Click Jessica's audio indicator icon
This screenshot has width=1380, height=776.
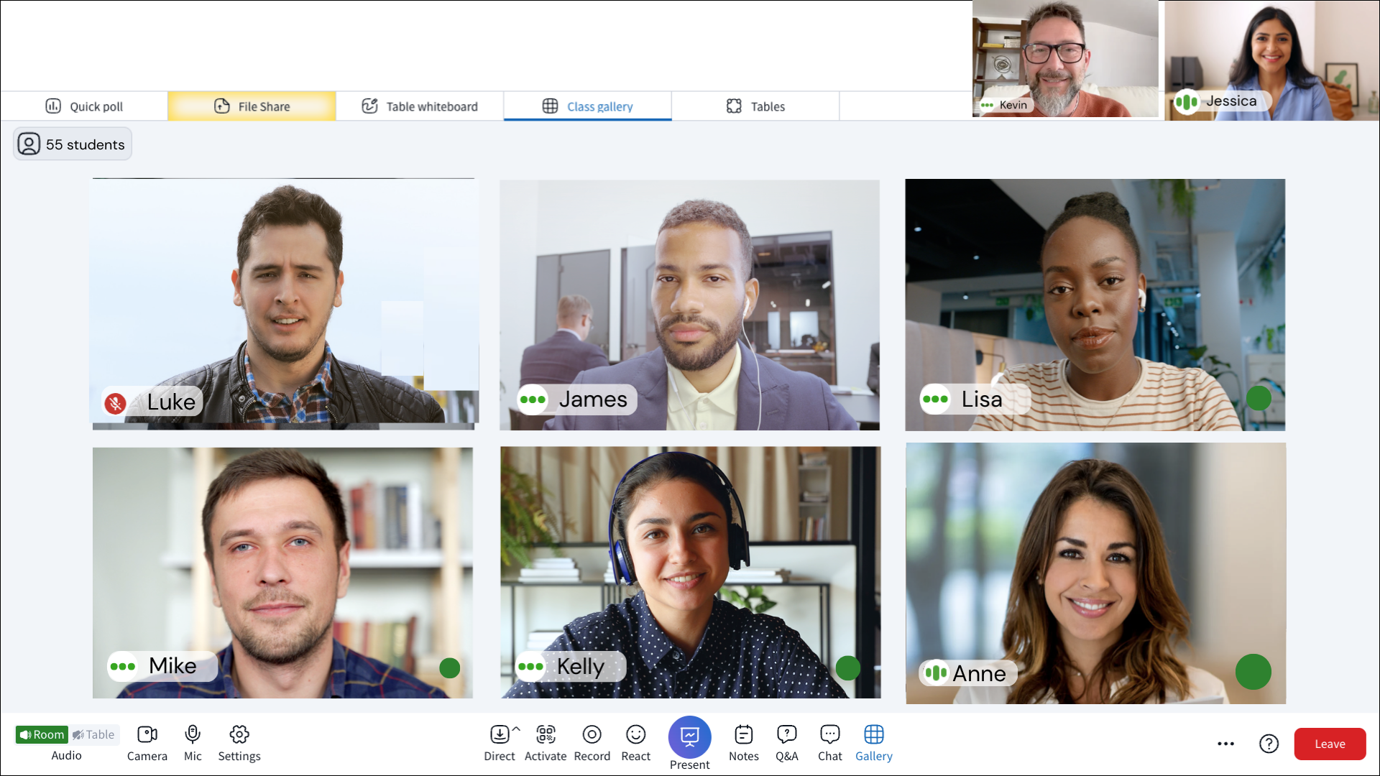1187,101
